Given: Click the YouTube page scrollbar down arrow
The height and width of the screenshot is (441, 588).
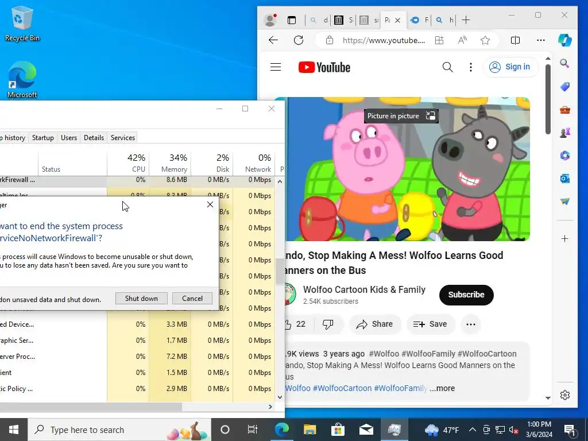Looking at the screenshot, I should (548, 398).
